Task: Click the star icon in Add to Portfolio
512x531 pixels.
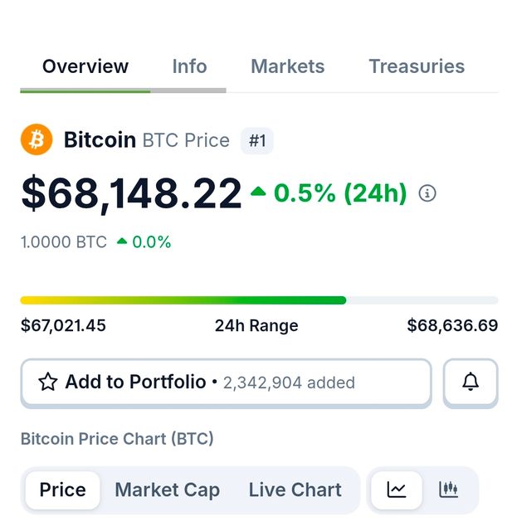Action: [x=48, y=382]
